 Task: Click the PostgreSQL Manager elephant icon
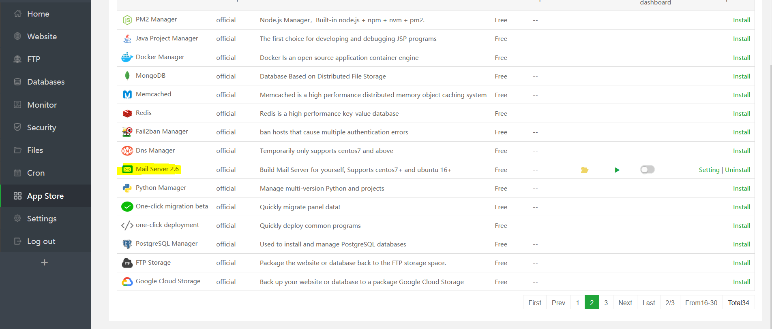(x=127, y=244)
